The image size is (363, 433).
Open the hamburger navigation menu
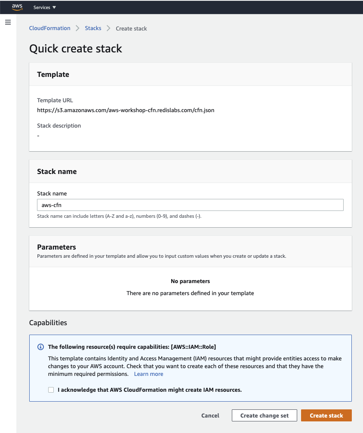pos(8,22)
